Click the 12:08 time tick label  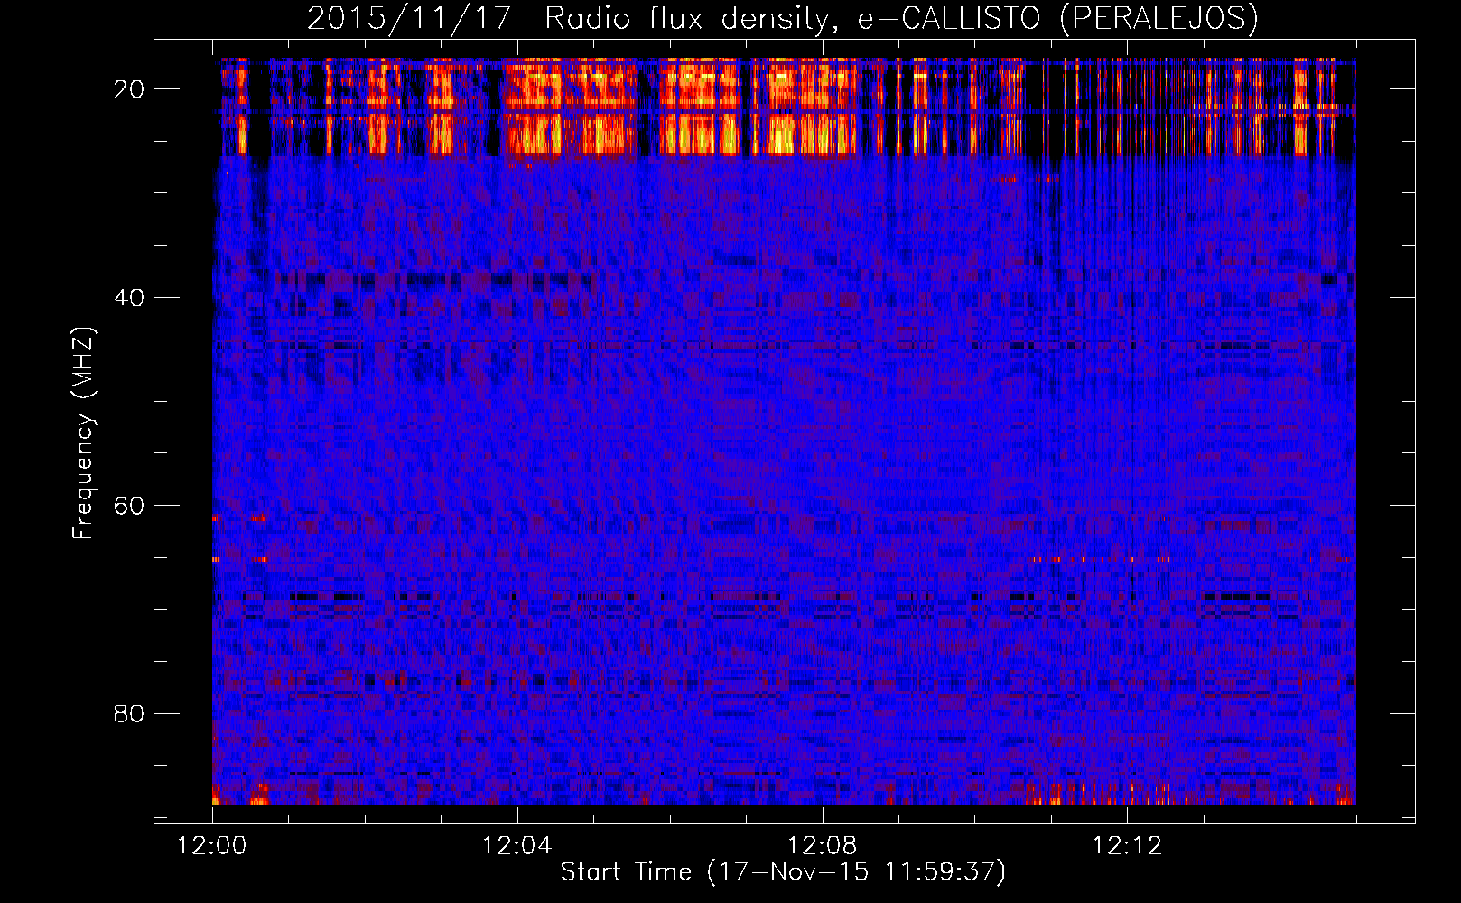point(823,846)
